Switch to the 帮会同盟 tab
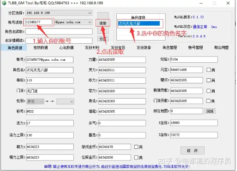237x171 pixels. (221, 48)
